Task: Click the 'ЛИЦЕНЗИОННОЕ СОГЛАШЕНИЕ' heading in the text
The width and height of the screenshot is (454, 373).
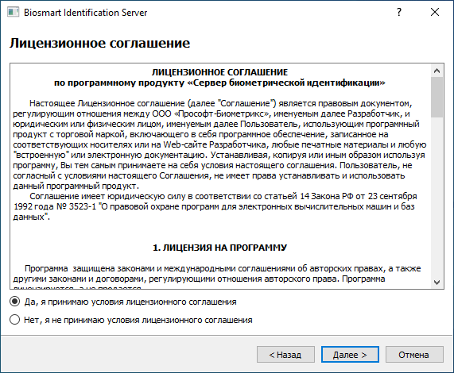Action: tap(219, 72)
